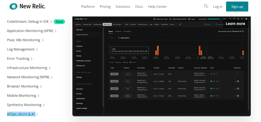The image size is (261, 122).
Task: Open Notification channels in the sidebar
Action: point(84,61)
